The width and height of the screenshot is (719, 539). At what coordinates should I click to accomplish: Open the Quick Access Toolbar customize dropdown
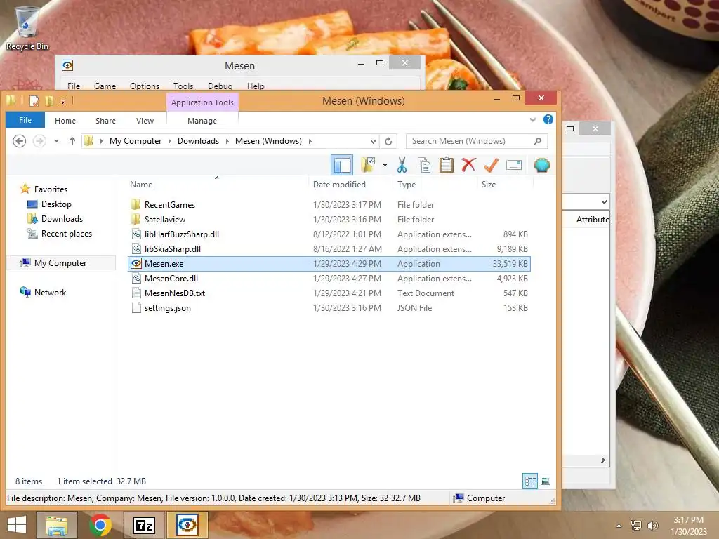(62, 101)
